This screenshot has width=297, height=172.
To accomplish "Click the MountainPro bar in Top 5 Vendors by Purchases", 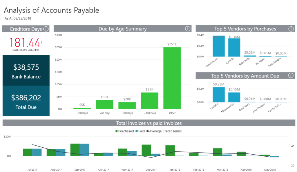I will (218, 46).
